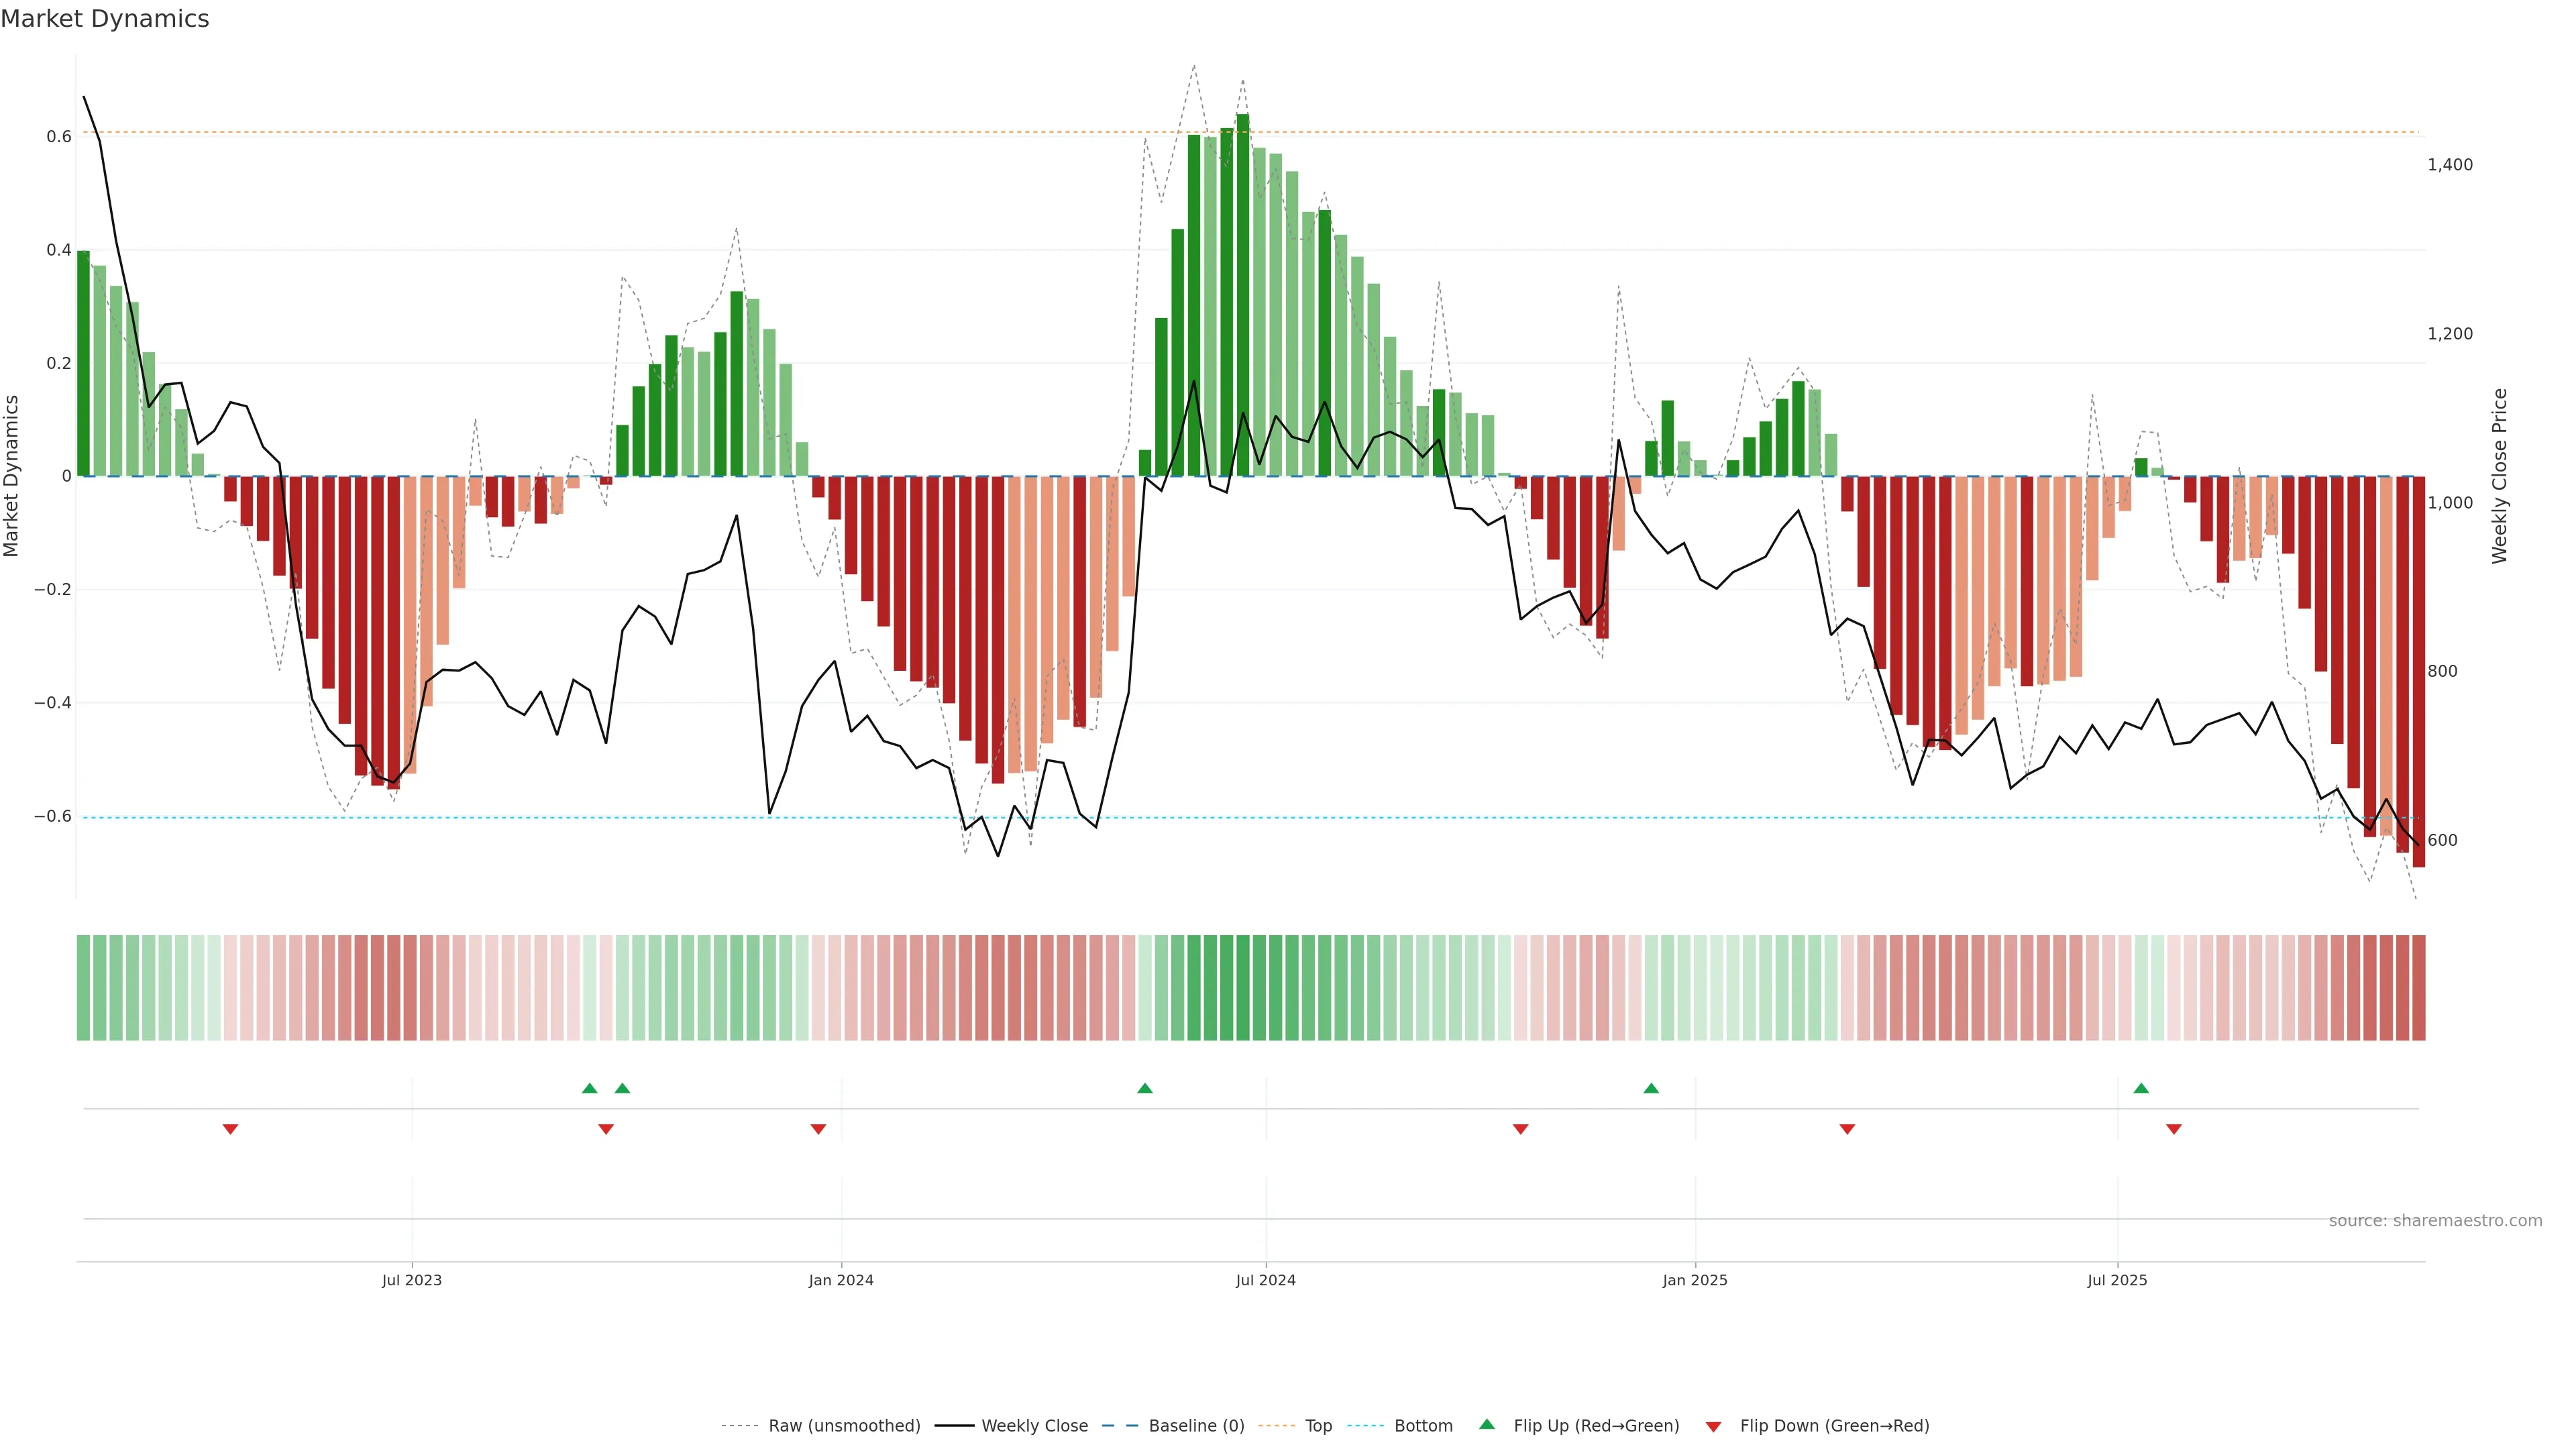2576x1449 pixels.
Task: Toggle the Baseline (0) legend entry
Action: (x=1196, y=1426)
